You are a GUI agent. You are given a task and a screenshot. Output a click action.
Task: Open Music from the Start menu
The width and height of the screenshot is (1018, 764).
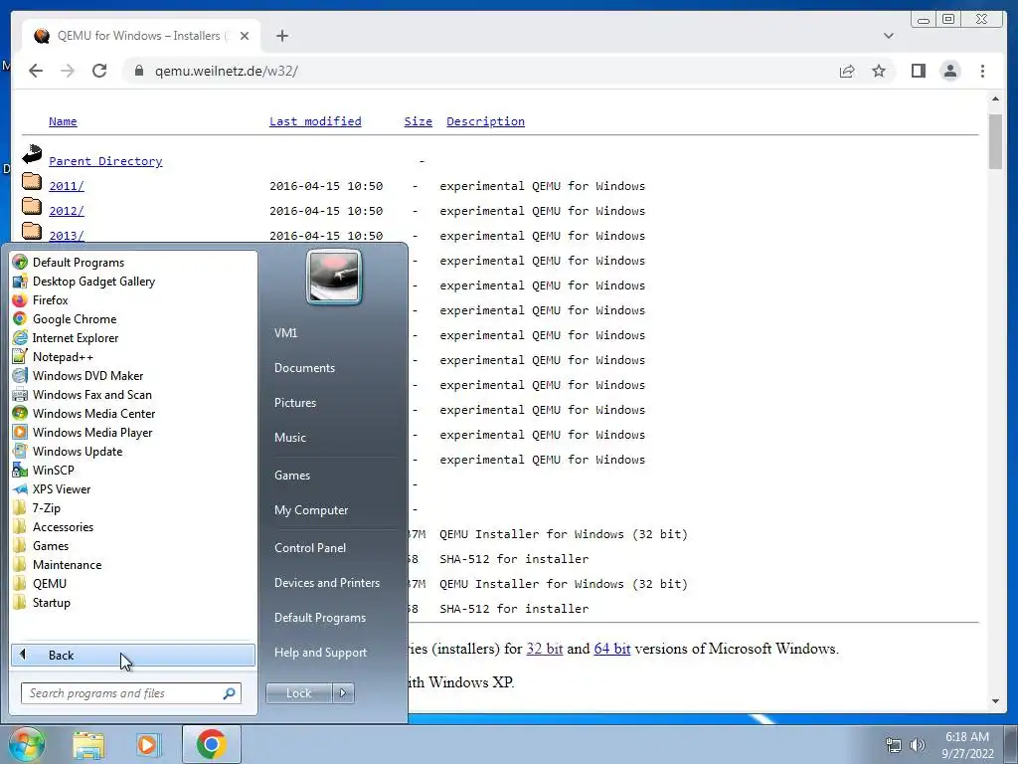(x=289, y=438)
